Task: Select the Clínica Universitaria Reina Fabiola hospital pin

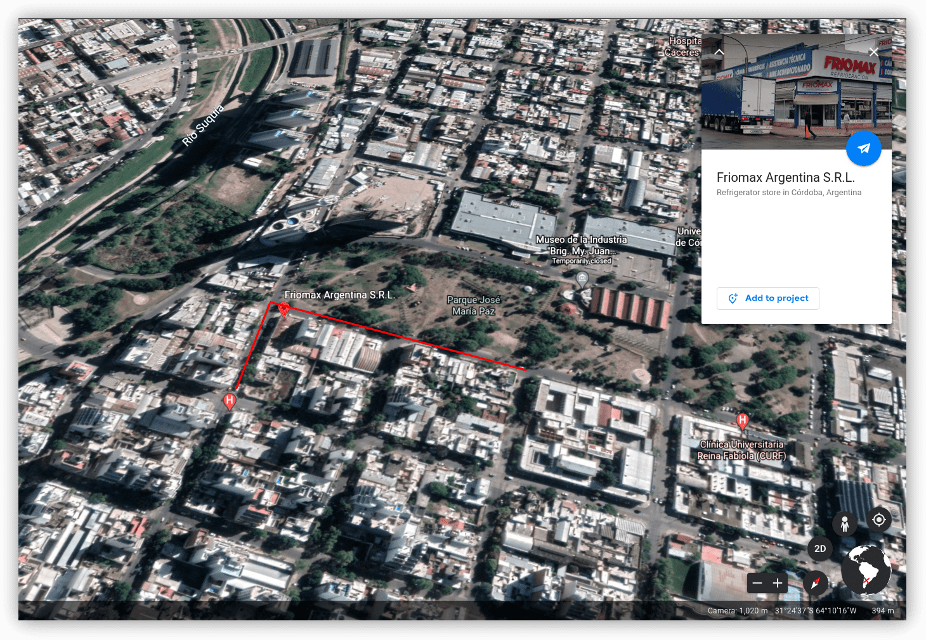Action: click(742, 421)
